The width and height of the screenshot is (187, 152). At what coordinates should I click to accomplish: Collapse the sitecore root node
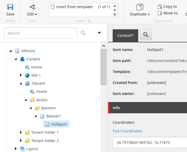11,51
